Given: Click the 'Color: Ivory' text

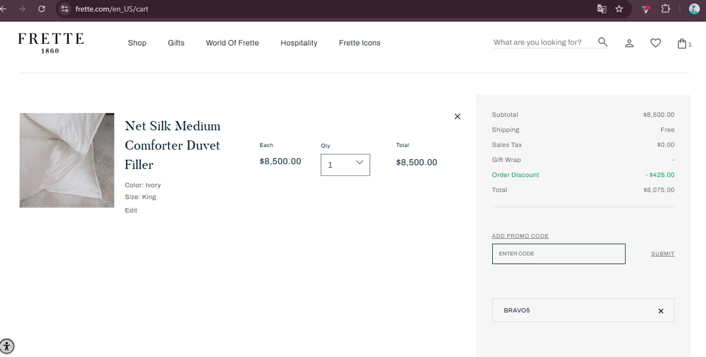Looking at the screenshot, I should point(143,185).
